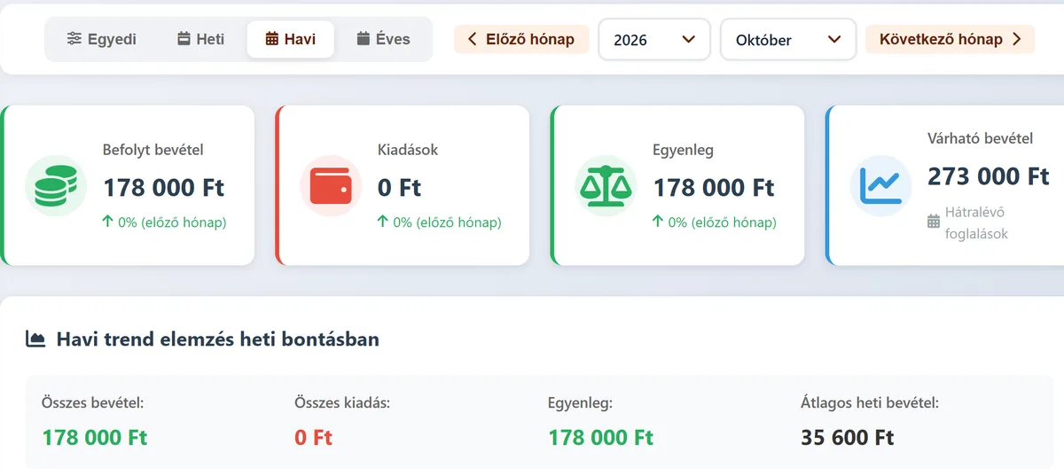
Task: Click the red 0 Ft under Összes kiadás
Action: click(313, 437)
